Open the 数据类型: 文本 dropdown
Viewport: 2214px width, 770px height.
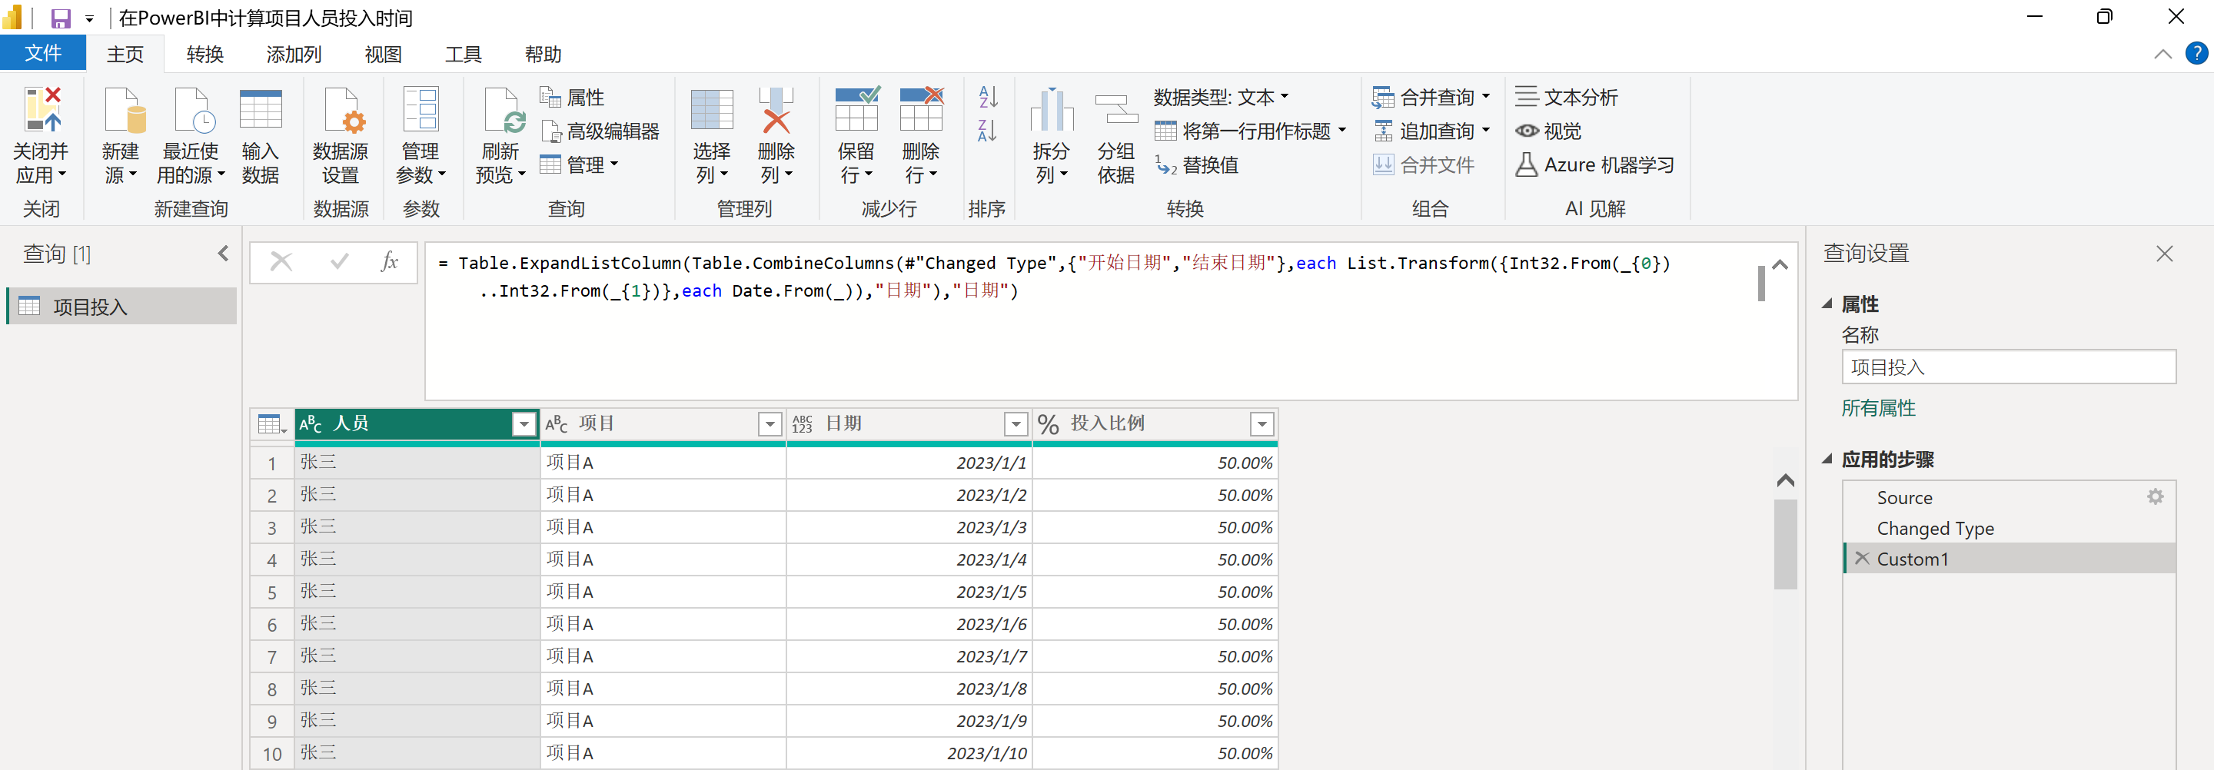coord(1222,97)
